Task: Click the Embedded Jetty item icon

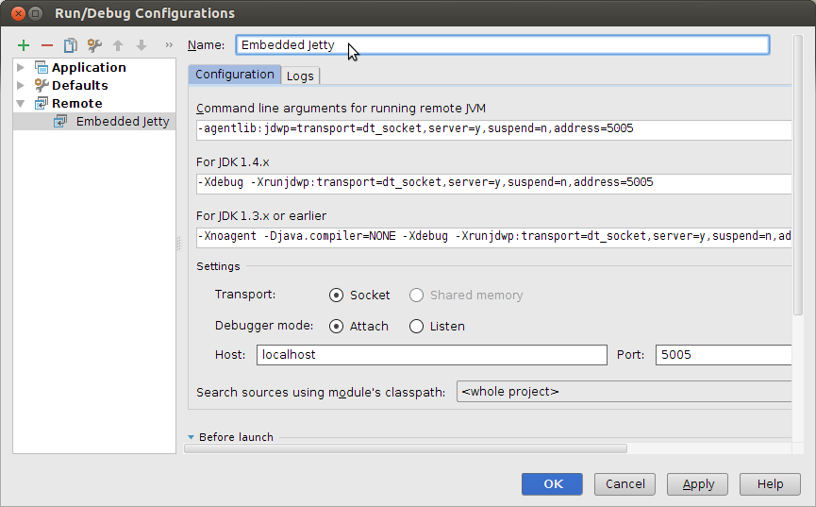Action: pos(60,122)
